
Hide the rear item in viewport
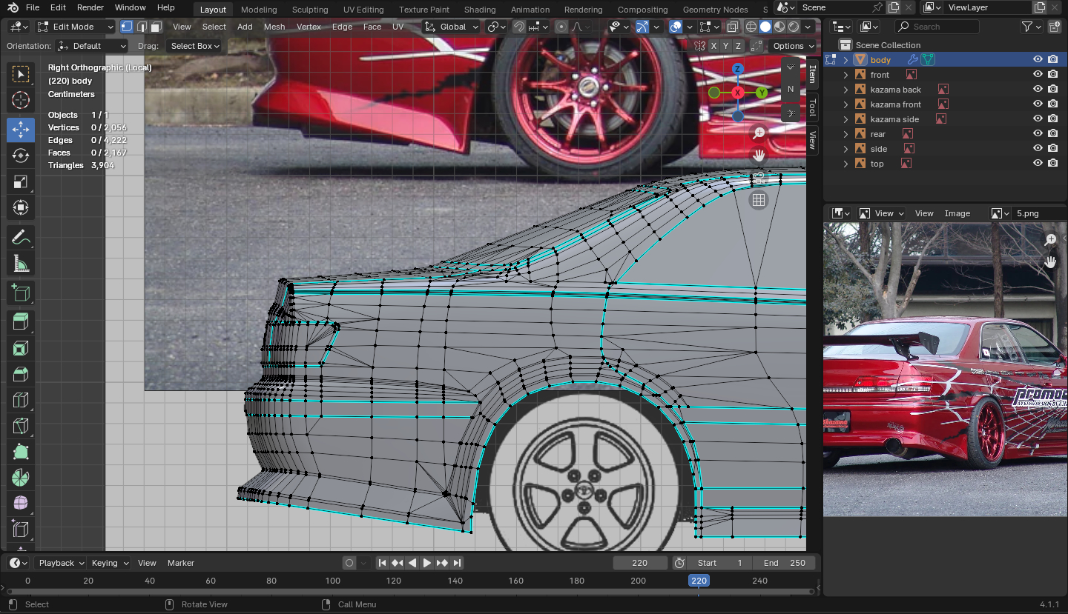pos(1038,134)
